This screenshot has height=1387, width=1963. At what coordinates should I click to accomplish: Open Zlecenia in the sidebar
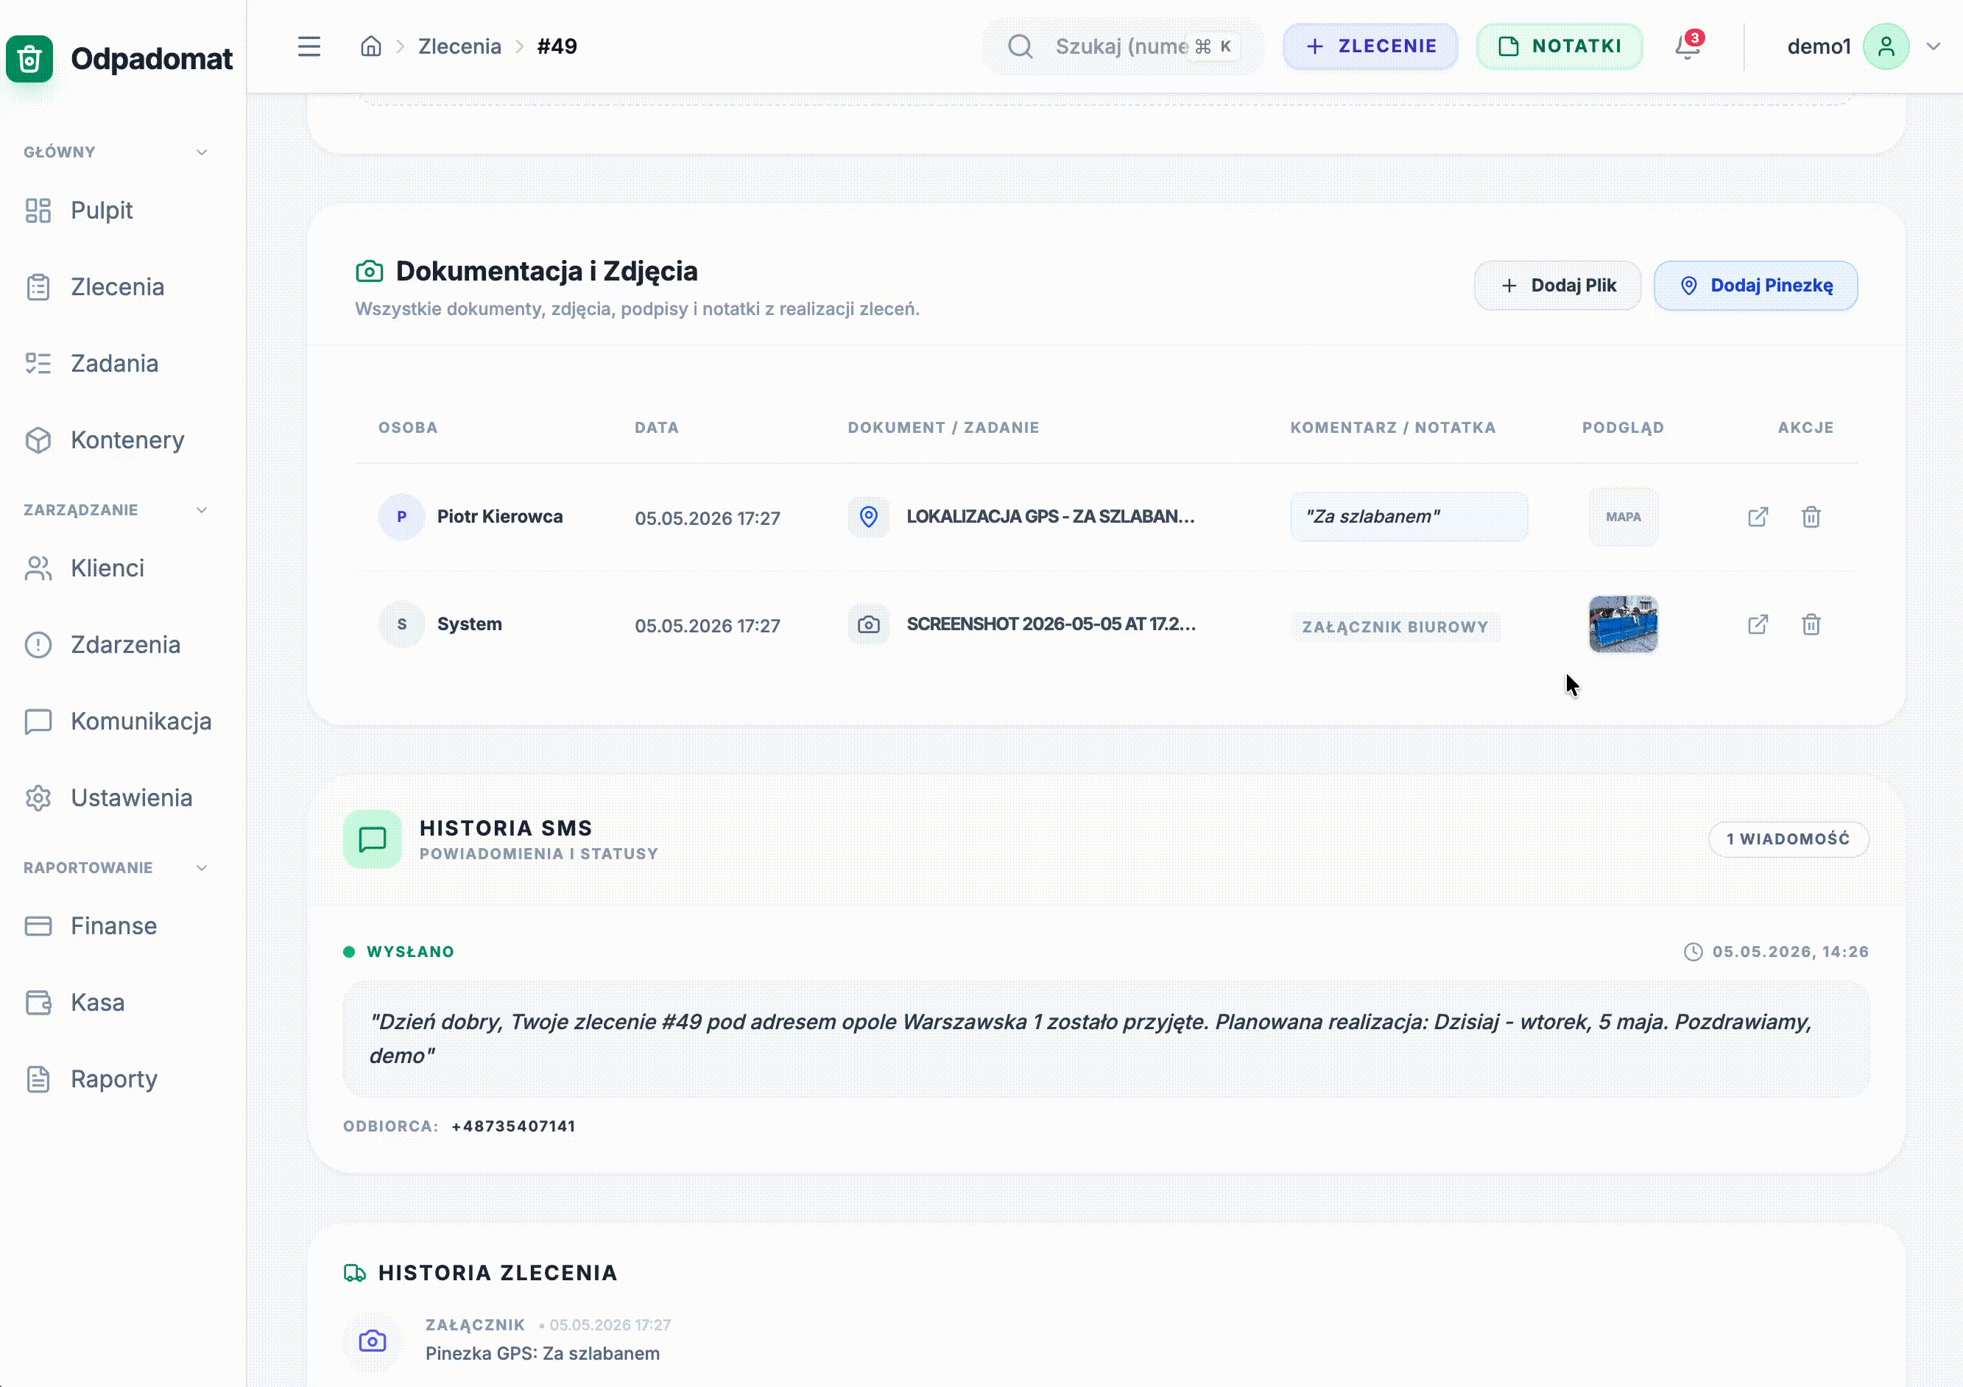(116, 287)
